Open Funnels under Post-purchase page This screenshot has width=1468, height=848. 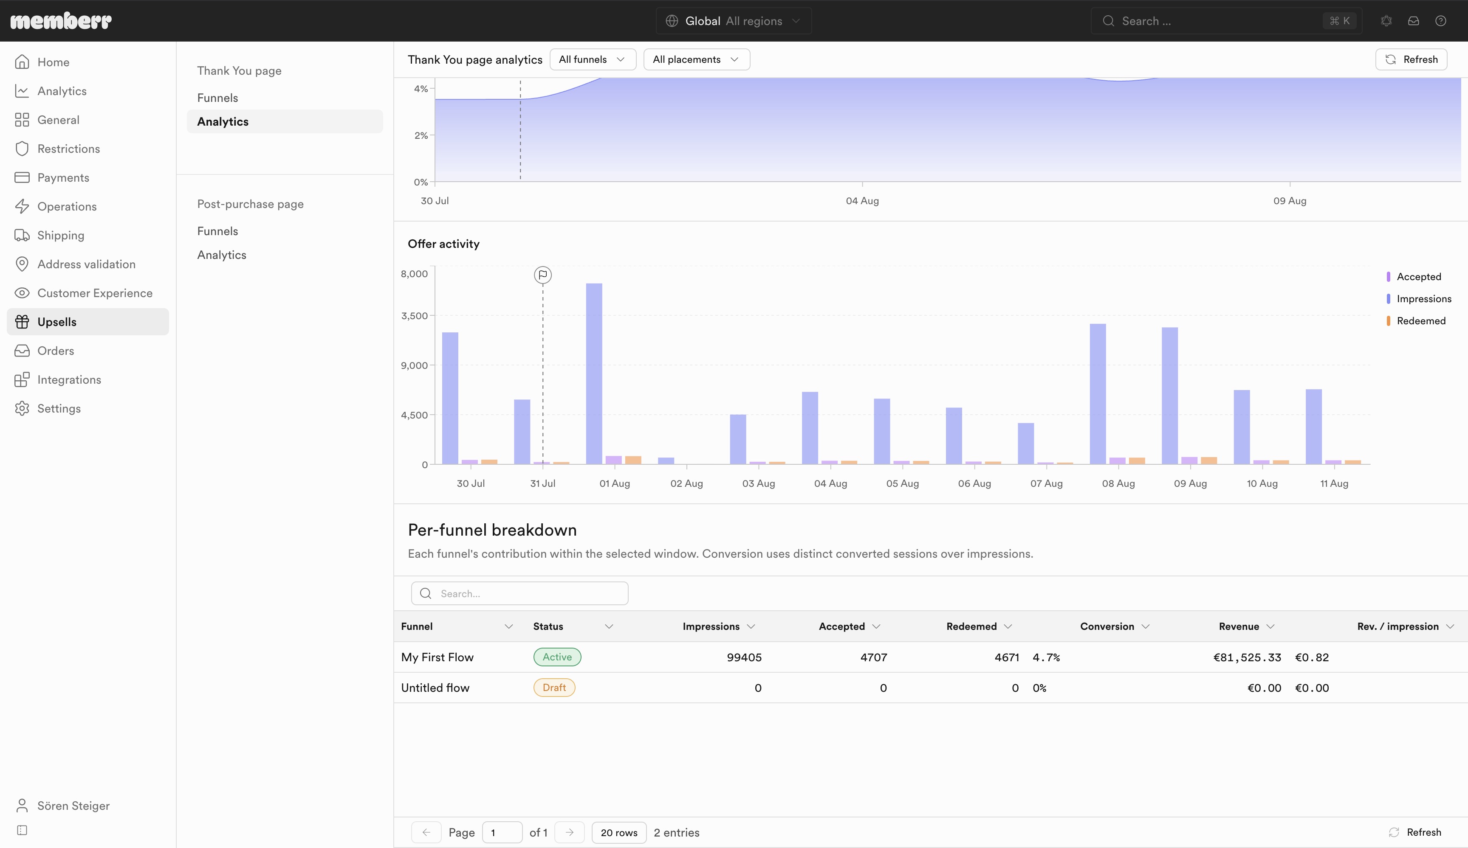pyautogui.click(x=218, y=231)
